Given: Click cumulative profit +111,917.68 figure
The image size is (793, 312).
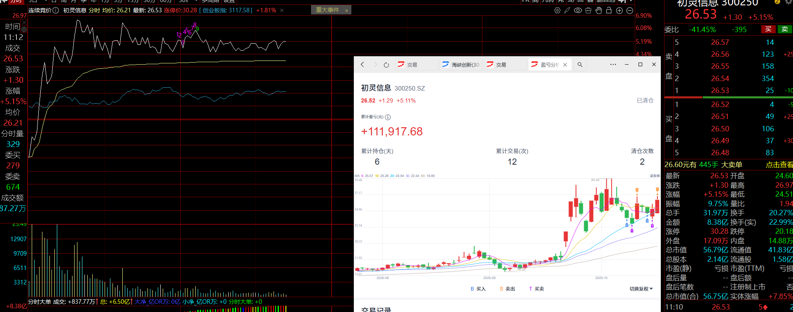Looking at the screenshot, I should (x=392, y=132).
